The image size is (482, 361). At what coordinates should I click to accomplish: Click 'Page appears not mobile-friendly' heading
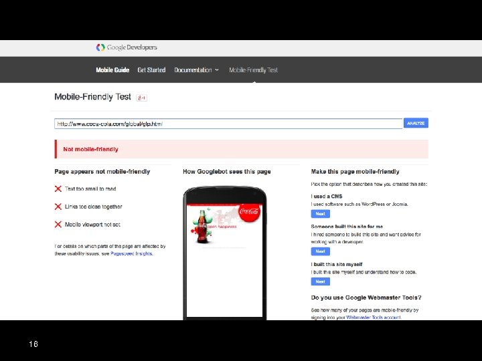102,172
